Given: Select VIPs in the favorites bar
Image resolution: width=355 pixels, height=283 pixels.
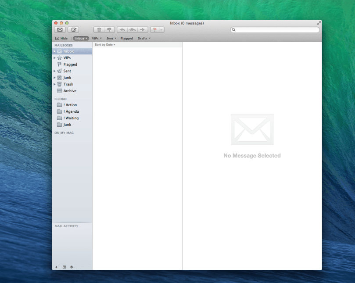Looking at the screenshot, I should click(96, 38).
